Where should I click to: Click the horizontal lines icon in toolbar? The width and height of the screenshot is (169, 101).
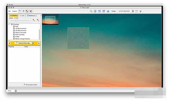(x=136, y=11)
